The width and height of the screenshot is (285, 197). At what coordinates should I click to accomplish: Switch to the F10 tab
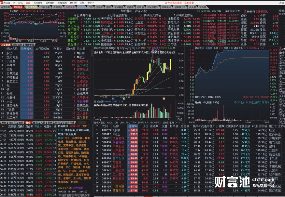[x=90, y=7]
